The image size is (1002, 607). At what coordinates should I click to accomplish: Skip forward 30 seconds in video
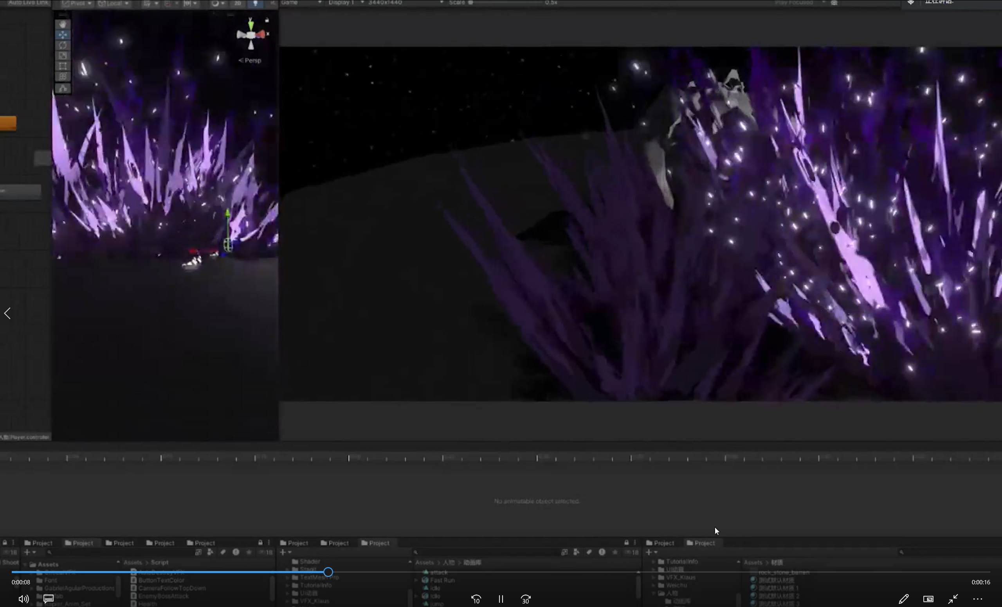[x=525, y=599]
